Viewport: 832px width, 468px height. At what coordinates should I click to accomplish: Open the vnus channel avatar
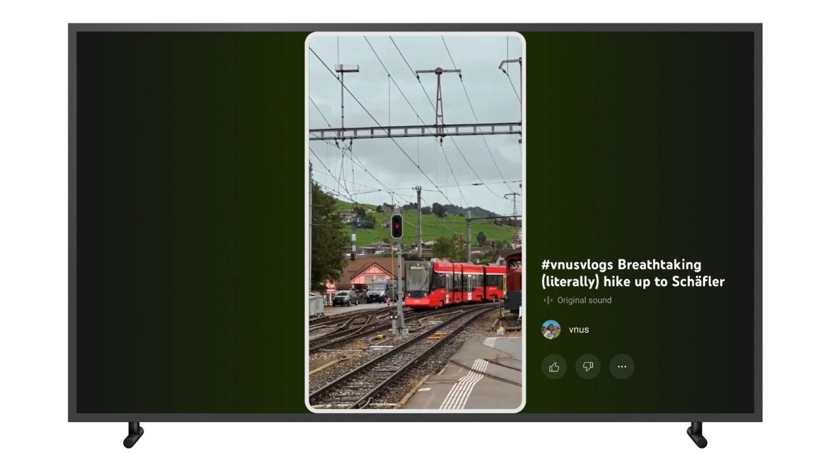(551, 330)
